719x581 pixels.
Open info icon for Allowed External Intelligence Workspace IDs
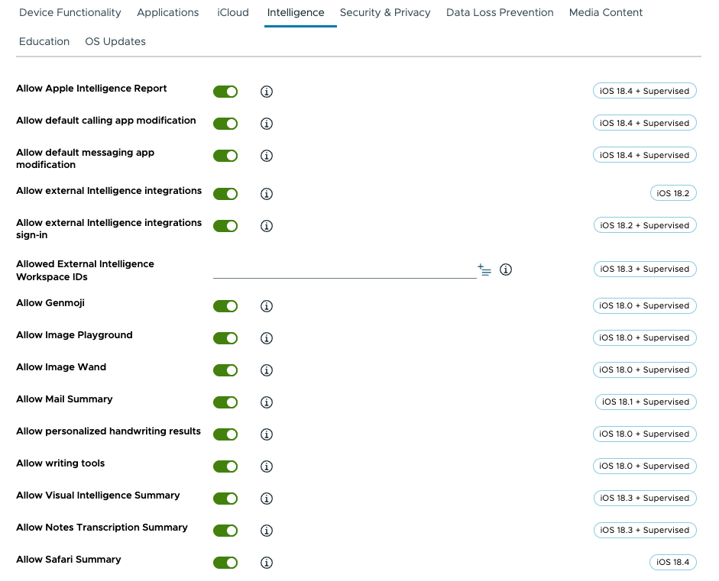pyautogui.click(x=506, y=270)
